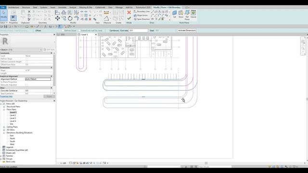Viewport: 308px width, 173px height.
Task: Open the Select panel dropdown
Action: click(4, 23)
